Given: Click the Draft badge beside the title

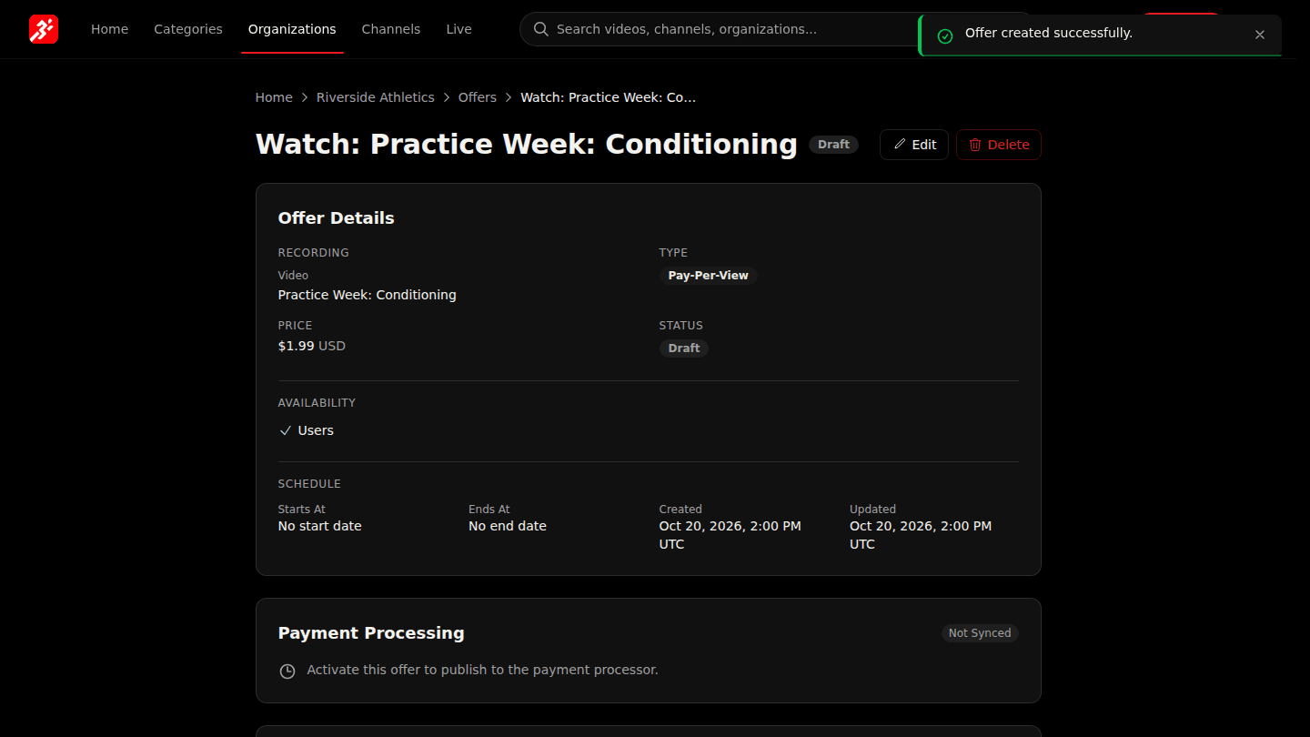Looking at the screenshot, I should 833,145.
